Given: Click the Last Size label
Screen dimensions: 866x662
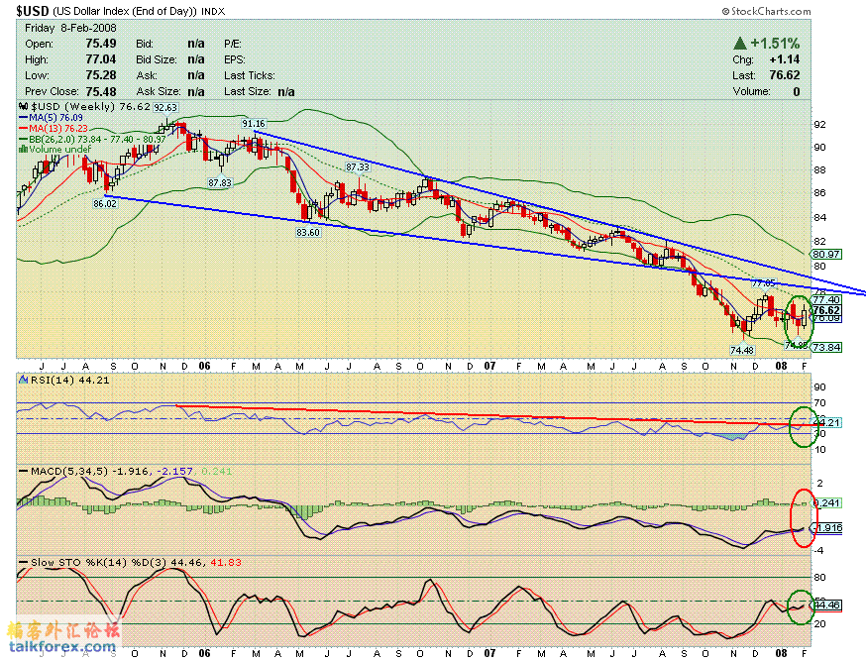Looking at the screenshot, I should (x=247, y=92).
